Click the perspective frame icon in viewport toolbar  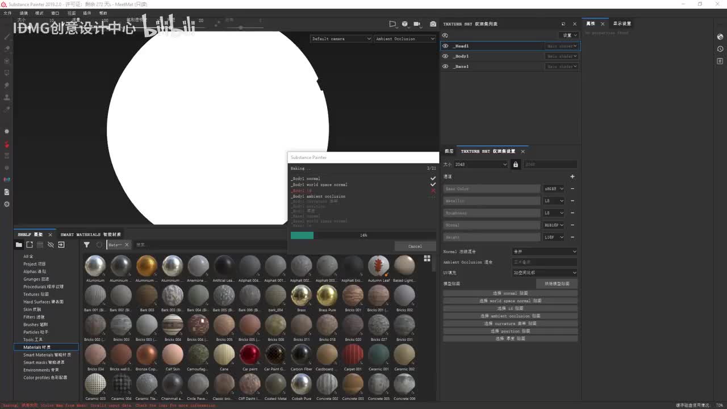[392, 24]
